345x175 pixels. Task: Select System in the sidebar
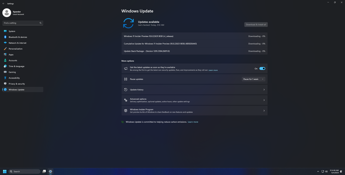click(23, 31)
